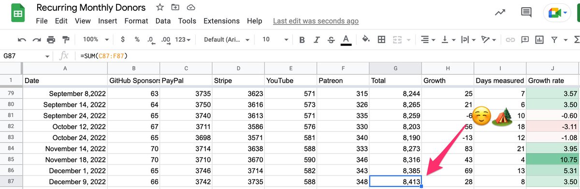Increase decimal places

(x=165, y=40)
